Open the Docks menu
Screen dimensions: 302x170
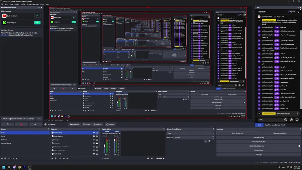[x=17, y=4]
